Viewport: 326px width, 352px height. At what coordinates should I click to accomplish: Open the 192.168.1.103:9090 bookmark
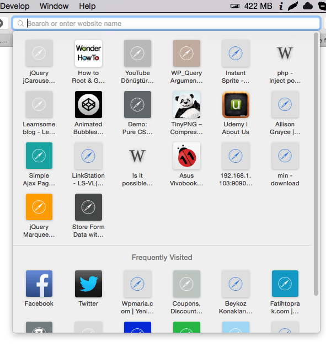[x=236, y=156]
